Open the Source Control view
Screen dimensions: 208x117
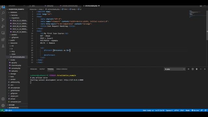coord(3,19)
